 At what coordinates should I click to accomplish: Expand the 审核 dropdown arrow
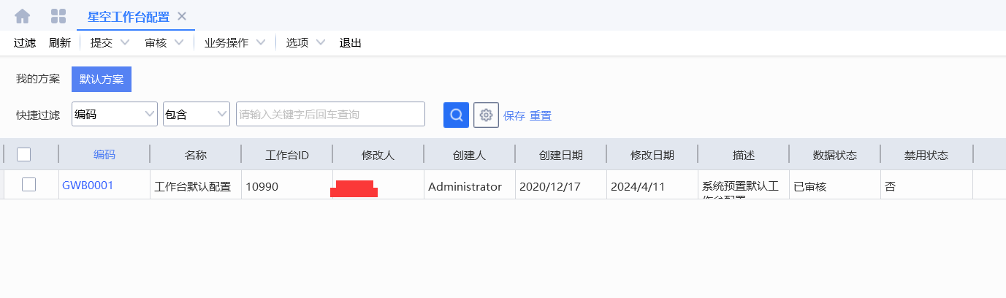pyautogui.click(x=179, y=42)
